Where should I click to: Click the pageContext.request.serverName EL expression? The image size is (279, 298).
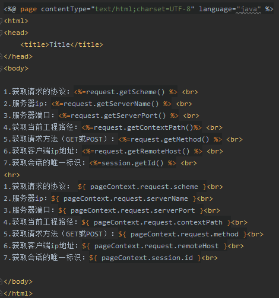tap(123, 198)
